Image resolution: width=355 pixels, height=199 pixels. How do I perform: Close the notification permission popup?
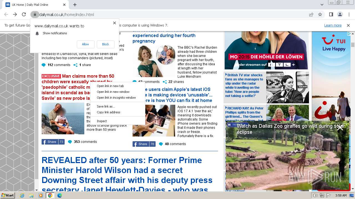[114, 23]
